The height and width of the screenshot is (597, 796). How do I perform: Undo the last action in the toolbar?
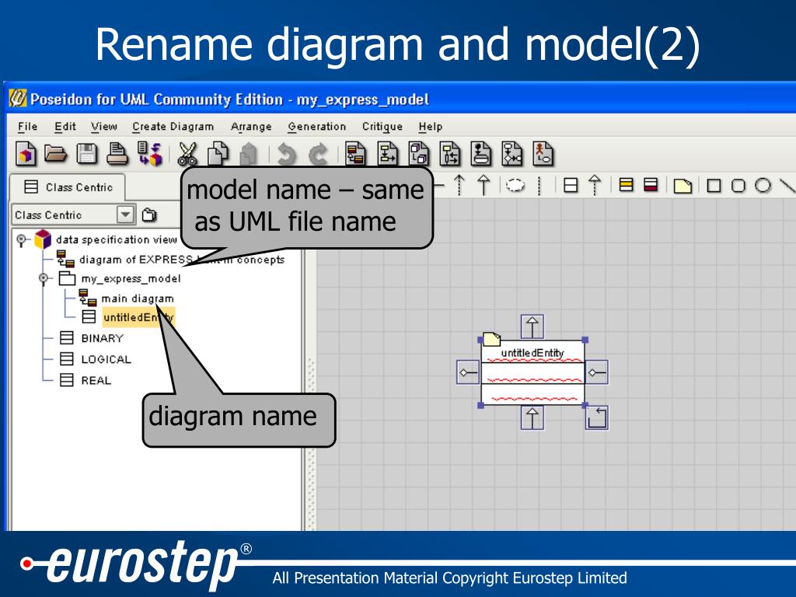[286, 155]
